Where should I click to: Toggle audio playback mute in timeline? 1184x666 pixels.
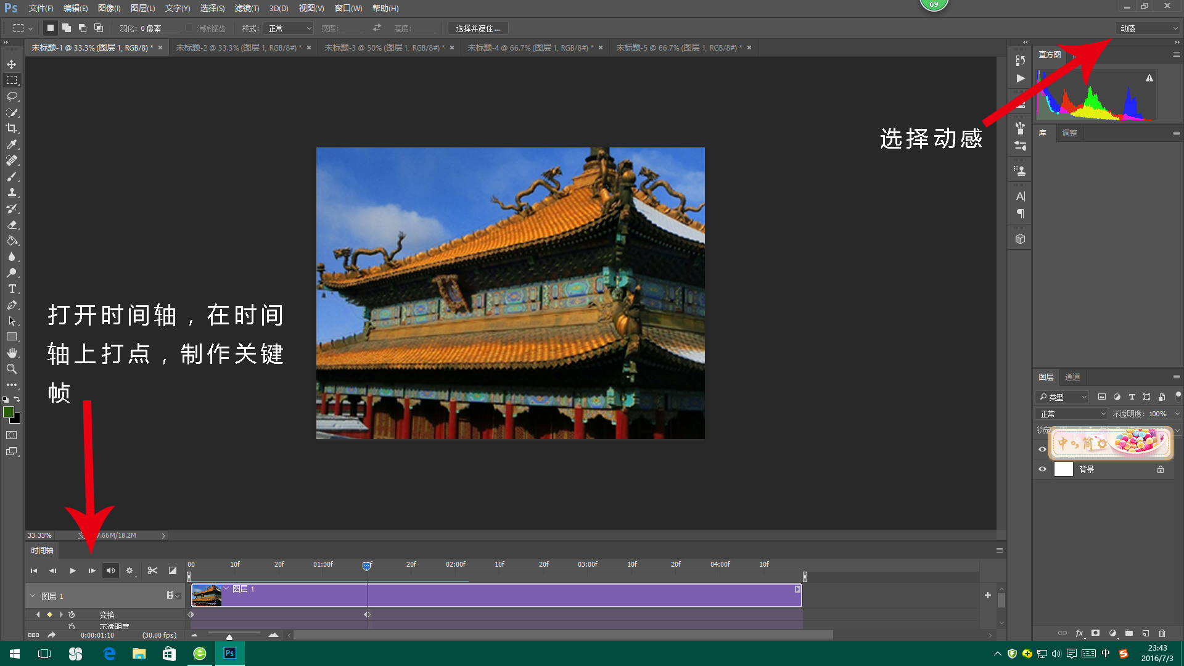pos(110,570)
